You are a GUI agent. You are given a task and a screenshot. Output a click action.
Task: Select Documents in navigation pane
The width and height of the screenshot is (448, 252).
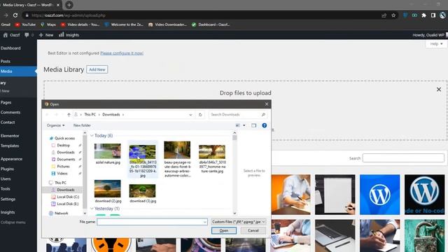[63, 160]
